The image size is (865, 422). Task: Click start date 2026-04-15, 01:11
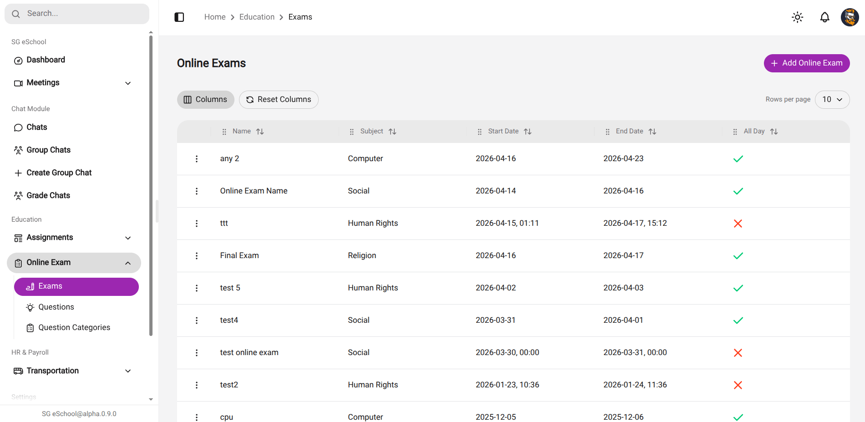pyautogui.click(x=507, y=224)
